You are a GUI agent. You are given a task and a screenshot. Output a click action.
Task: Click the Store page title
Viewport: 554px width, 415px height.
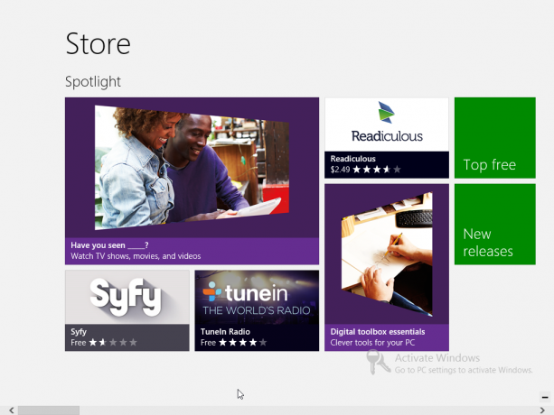(99, 43)
